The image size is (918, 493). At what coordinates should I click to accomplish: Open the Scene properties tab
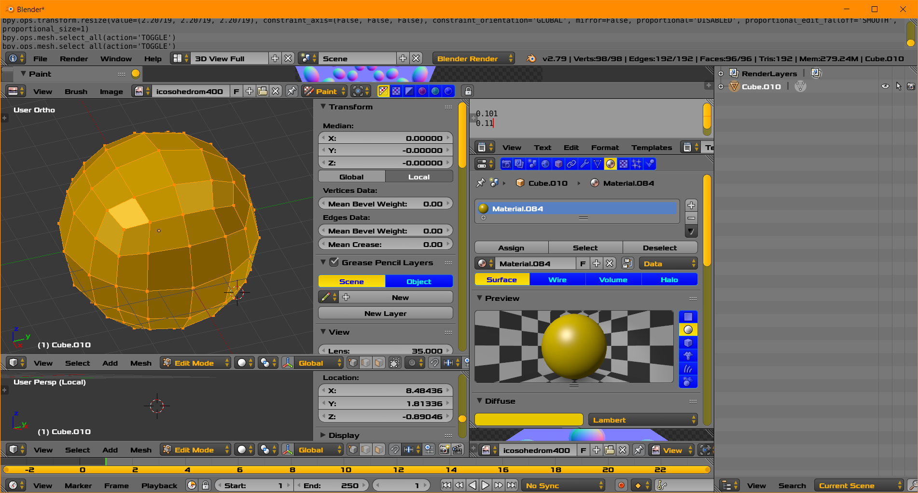click(532, 164)
